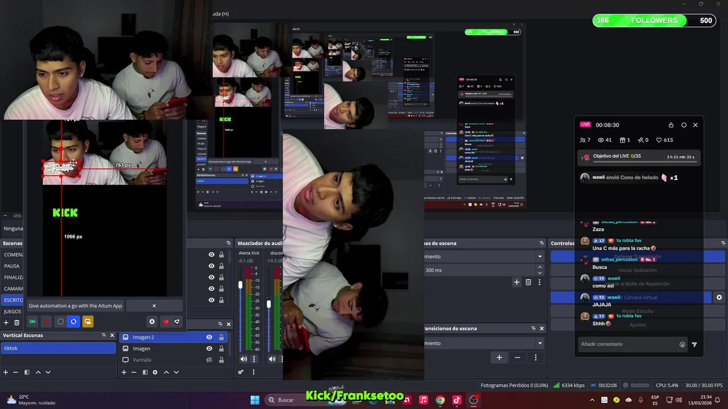Toggle top lock icon in upper sources list

(x=221, y=254)
